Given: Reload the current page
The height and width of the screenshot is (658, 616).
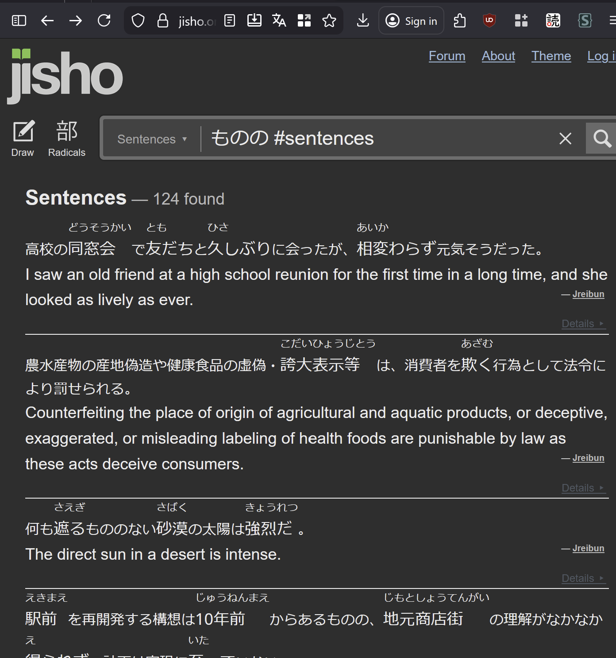Looking at the screenshot, I should (x=104, y=21).
